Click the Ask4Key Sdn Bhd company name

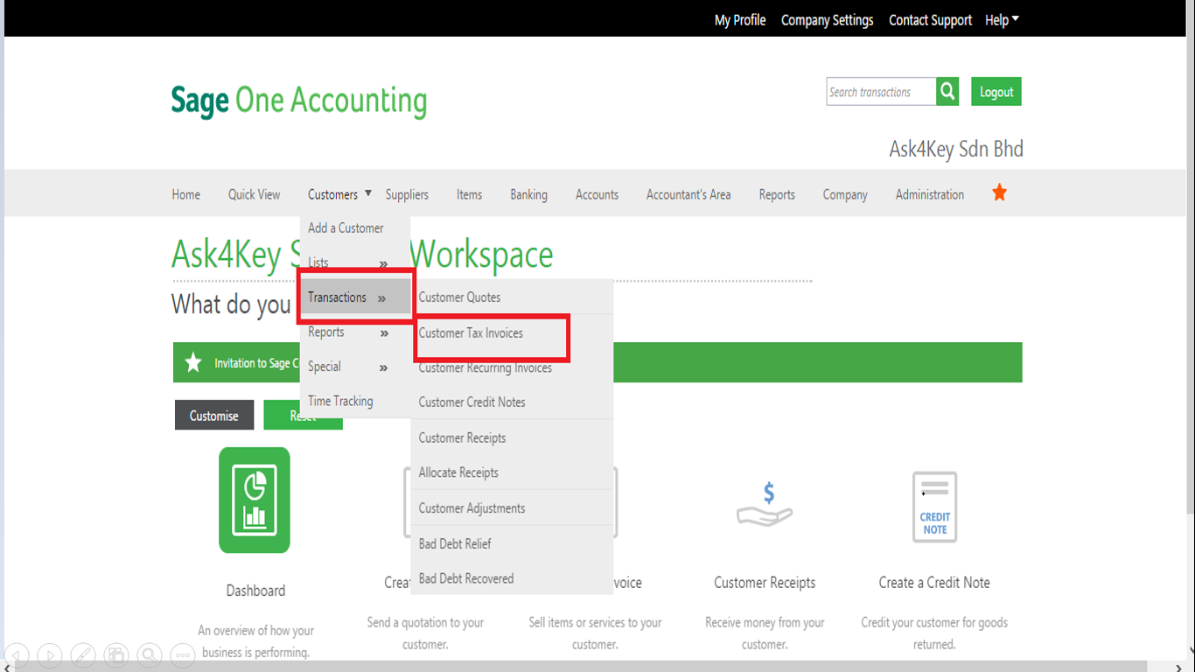tap(956, 149)
